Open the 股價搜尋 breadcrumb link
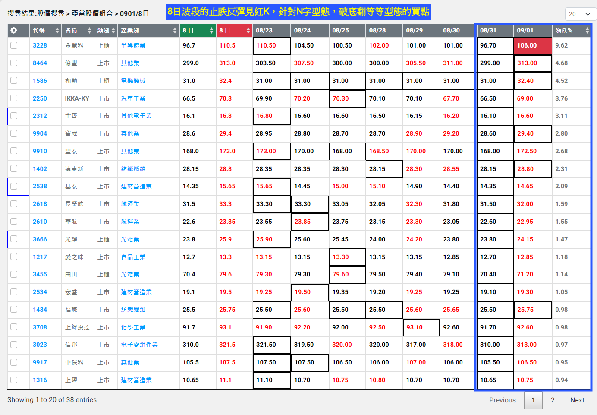Screen dimensions: 597x415 click(50, 13)
